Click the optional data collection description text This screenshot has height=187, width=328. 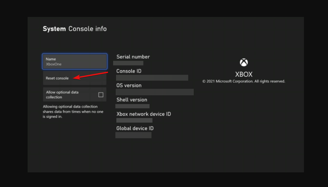pyautogui.click(x=73, y=112)
